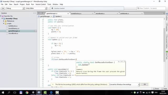Open the Help menu
The height and width of the screenshot is (95, 168).
coord(61,4)
